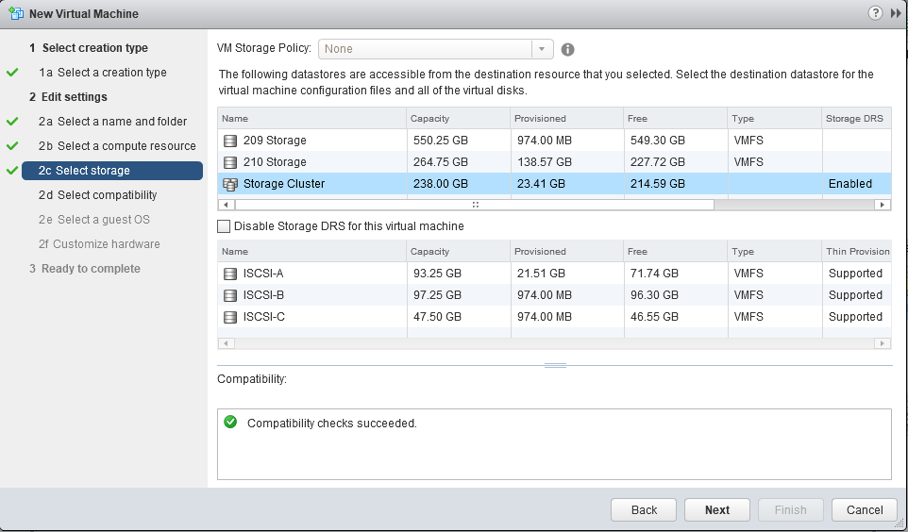Click the 209 Storage datastore icon
908x532 pixels.
[x=230, y=141]
